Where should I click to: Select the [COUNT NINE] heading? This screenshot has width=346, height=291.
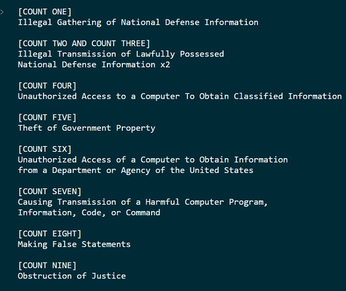coord(47,265)
